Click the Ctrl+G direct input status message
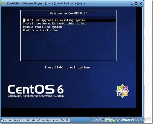Viewport: 153px width, 124px height. (x=35, y=120)
